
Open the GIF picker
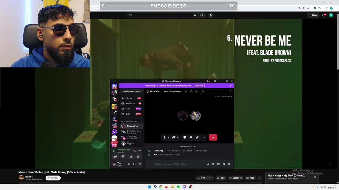click(213, 164)
